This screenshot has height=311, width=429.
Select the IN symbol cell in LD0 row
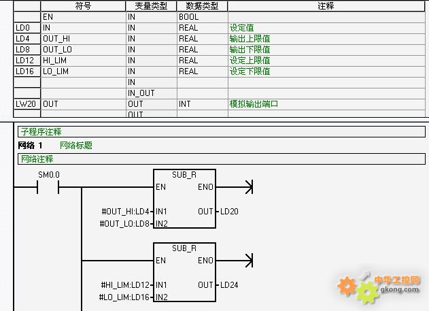[x=83, y=28]
